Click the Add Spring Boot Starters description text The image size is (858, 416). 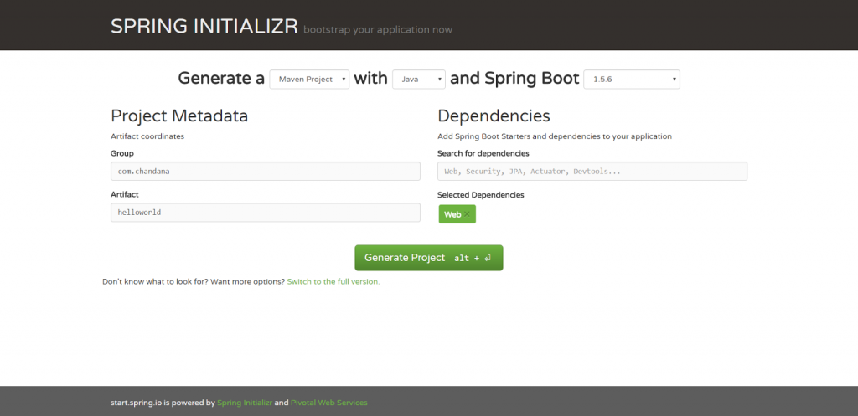[555, 136]
